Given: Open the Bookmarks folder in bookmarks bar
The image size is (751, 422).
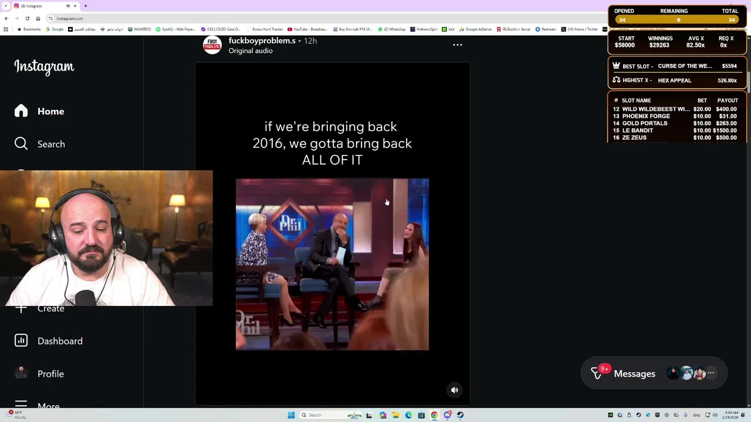Looking at the screenshot, I should click(29, 29).
